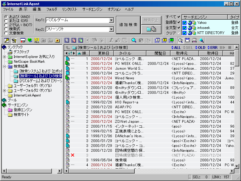Uncheck the infoseek search engine checkbox
Screen dimensions: 241x181
184,28
